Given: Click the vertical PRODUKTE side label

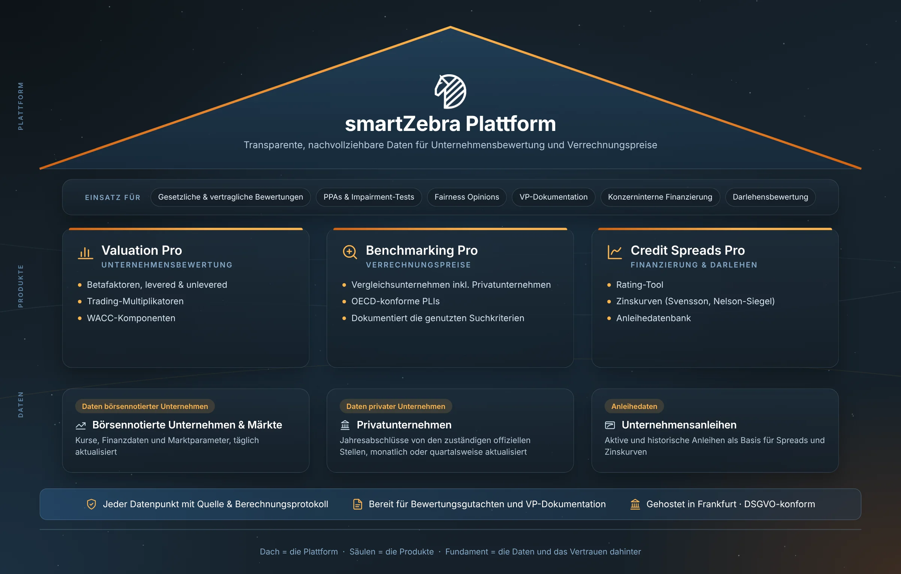Looking at the screenshot, I should pos(21,286).
